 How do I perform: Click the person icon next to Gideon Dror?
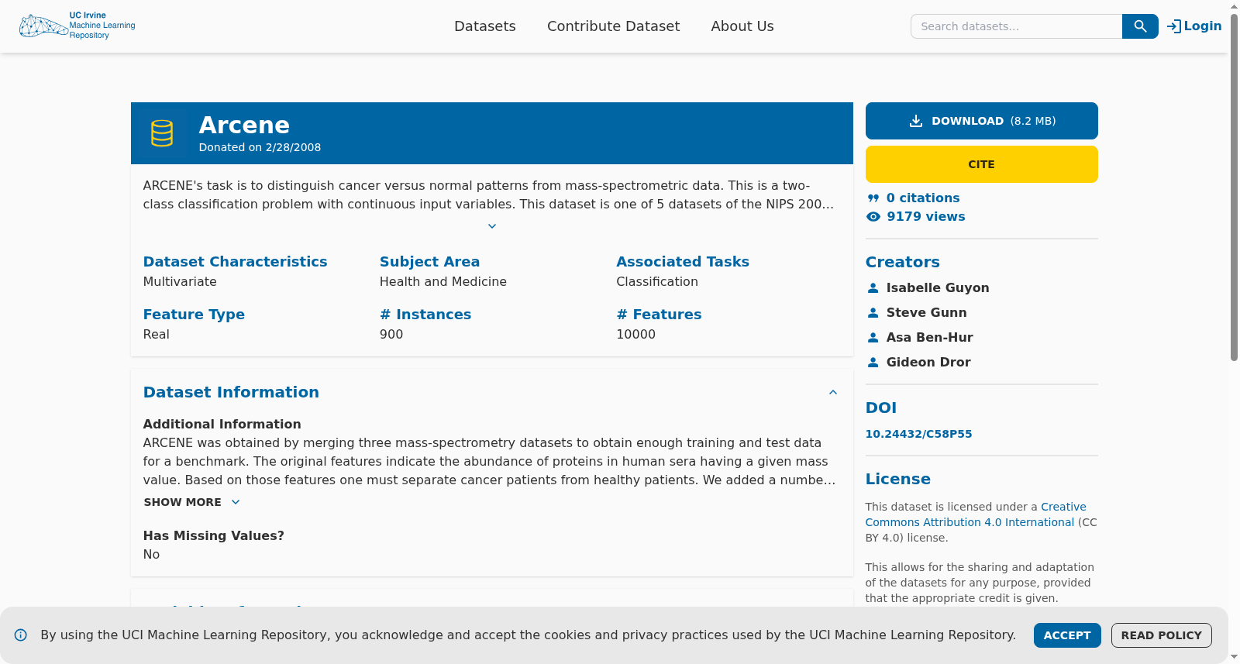(873, 363)
